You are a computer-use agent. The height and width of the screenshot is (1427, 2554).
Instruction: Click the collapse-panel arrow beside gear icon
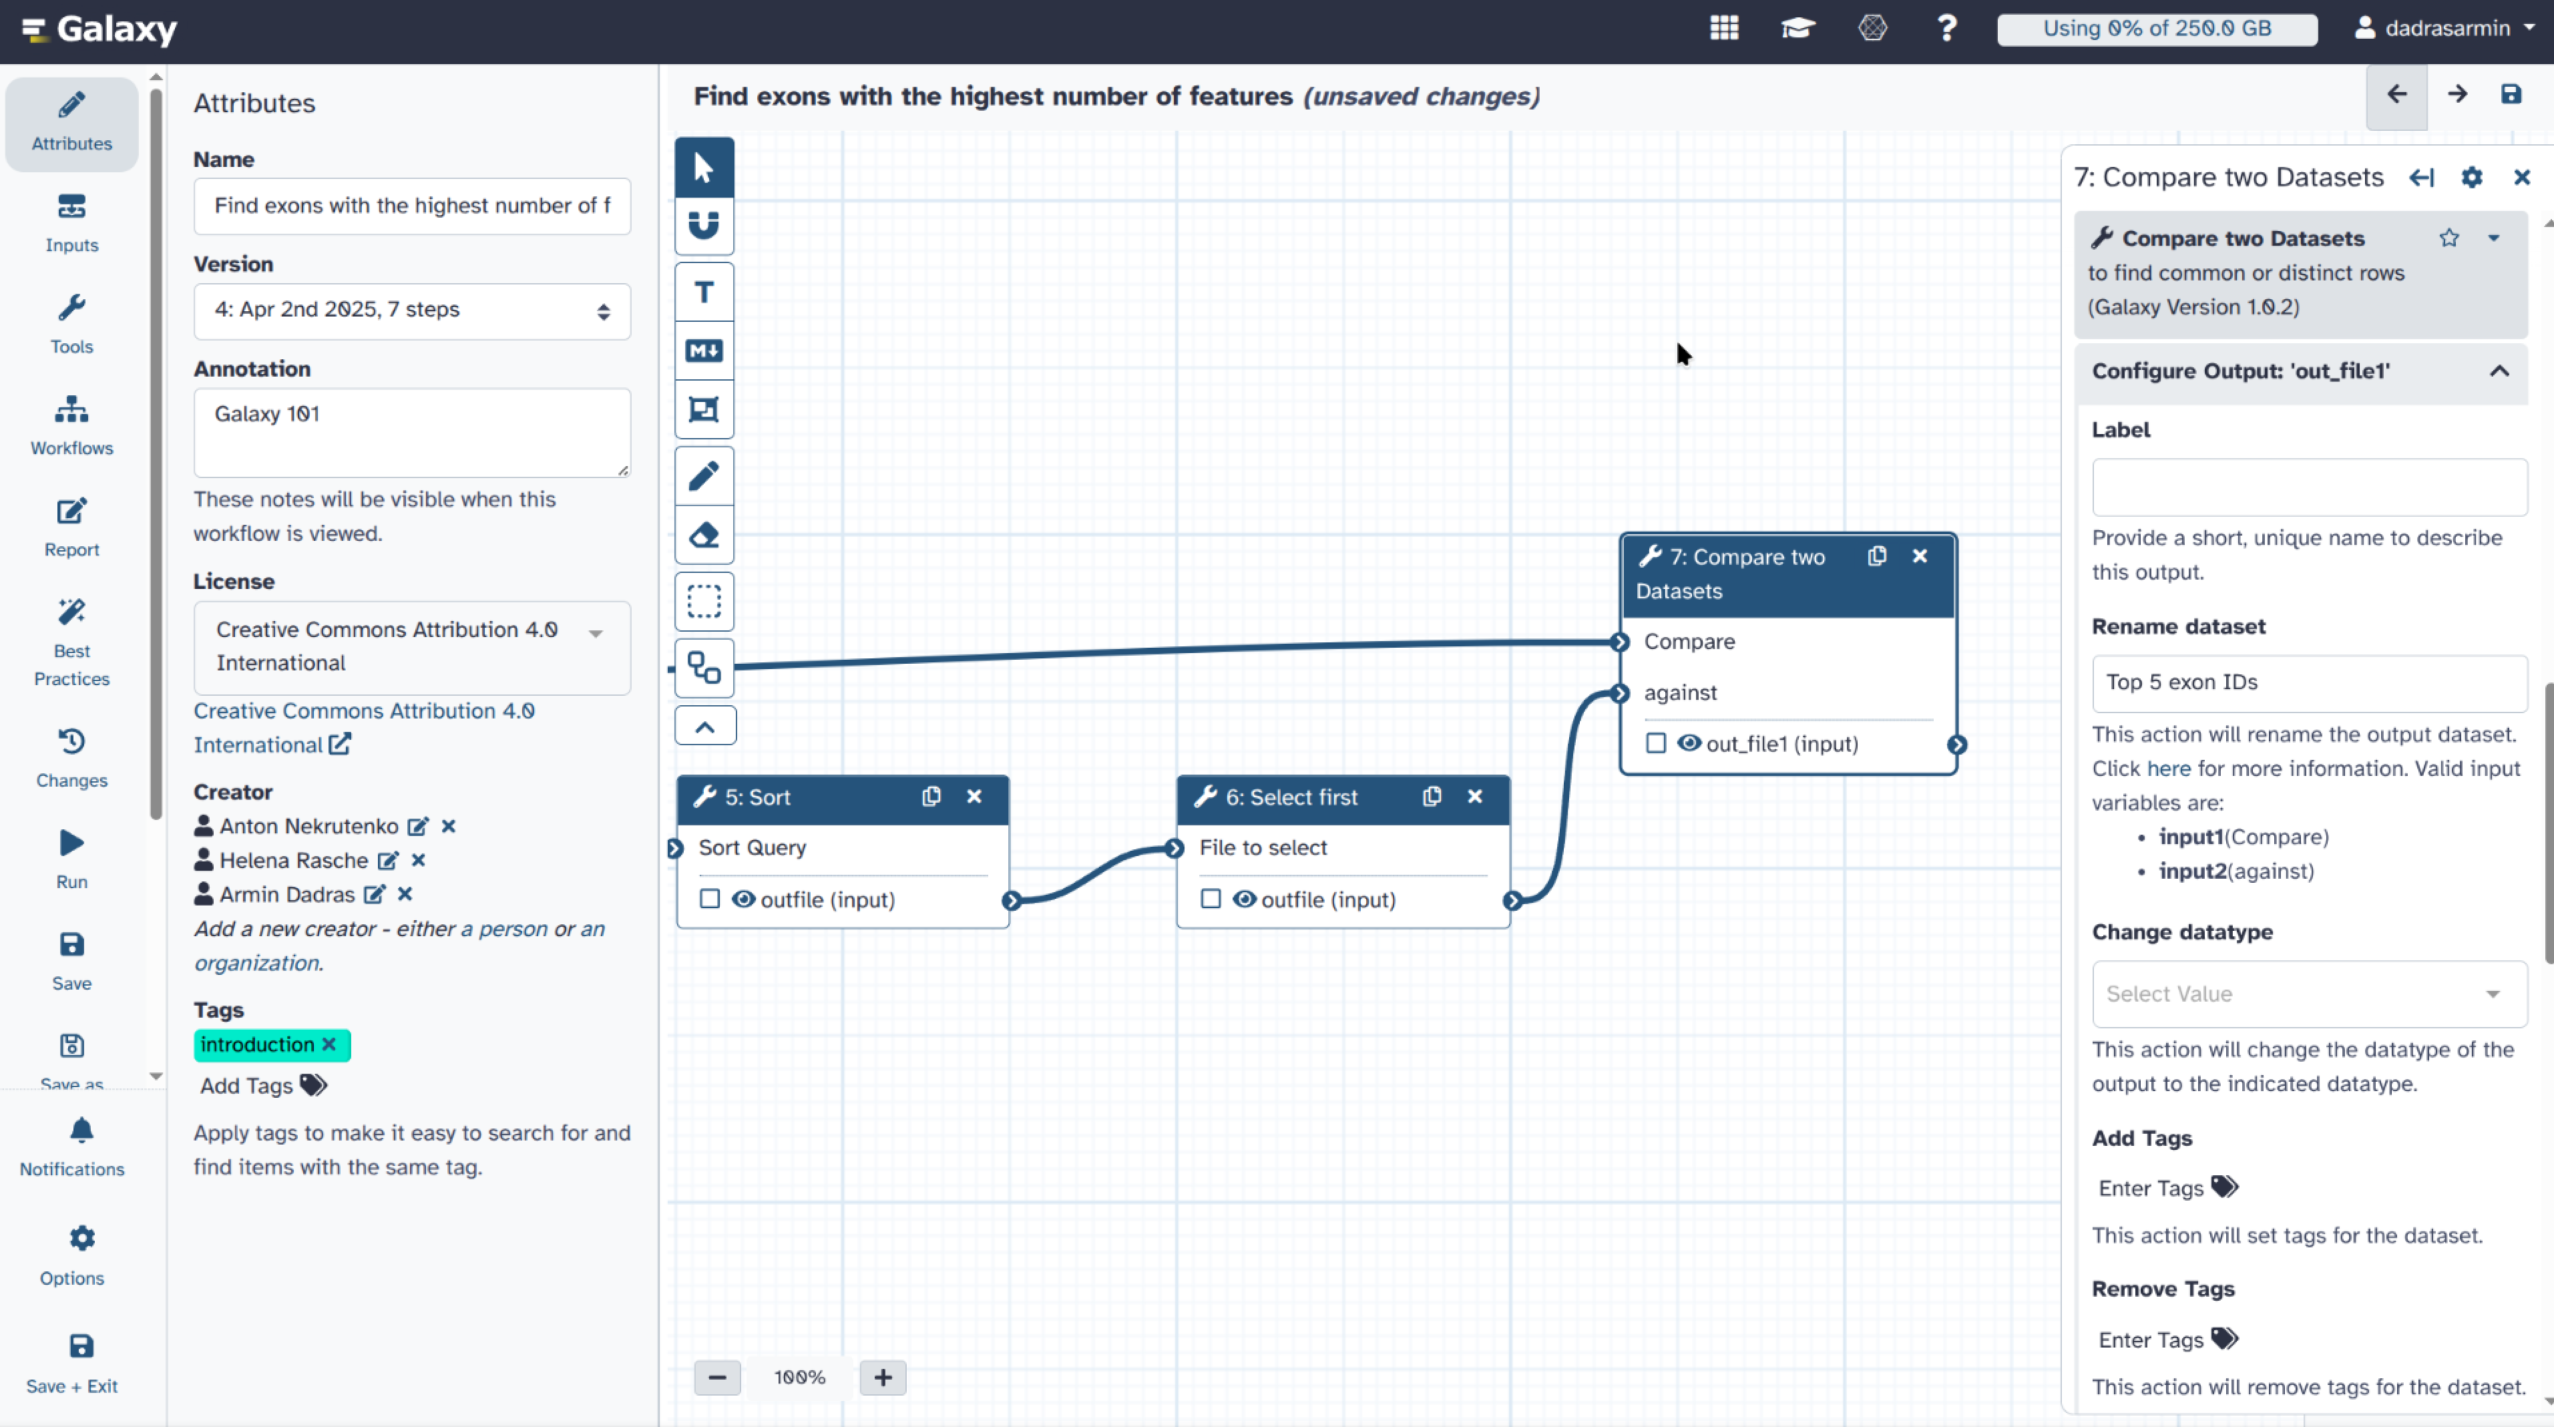tap(2422, 178)
